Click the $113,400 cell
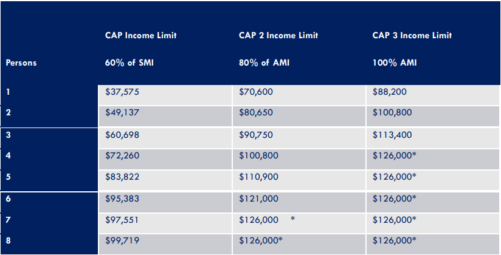501x255 pixels. [392, 135]
